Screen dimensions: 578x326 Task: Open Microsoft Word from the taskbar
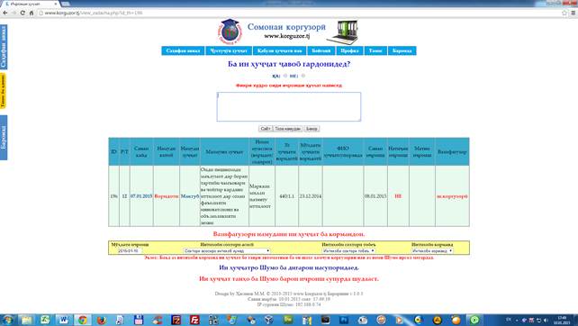[x=63, y=320]
